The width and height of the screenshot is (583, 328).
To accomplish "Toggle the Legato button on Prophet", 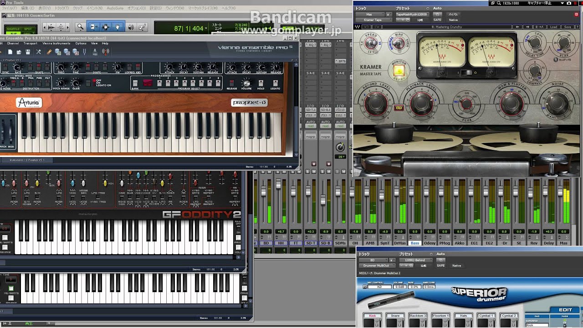I will coord(275,82).
